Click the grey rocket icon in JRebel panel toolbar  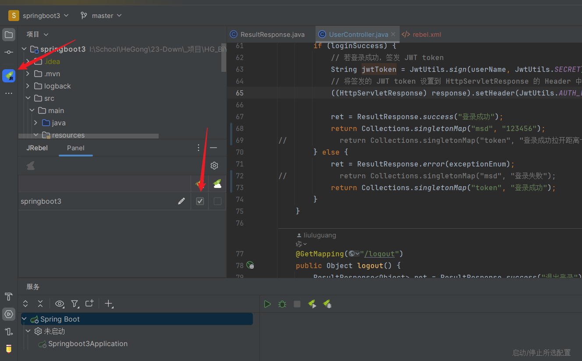click(x=31, y=166)
